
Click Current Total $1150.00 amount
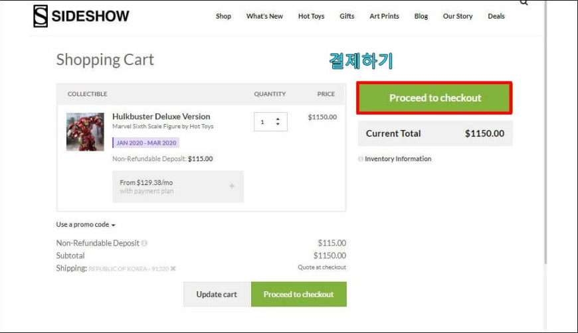(x=484, y=133)
